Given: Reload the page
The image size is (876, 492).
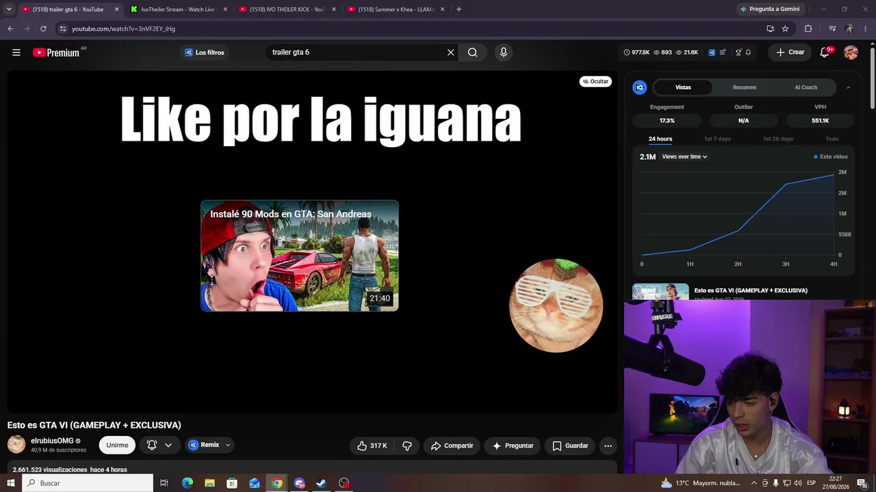Looking at the screenshot, I should [x=43, y=29].
